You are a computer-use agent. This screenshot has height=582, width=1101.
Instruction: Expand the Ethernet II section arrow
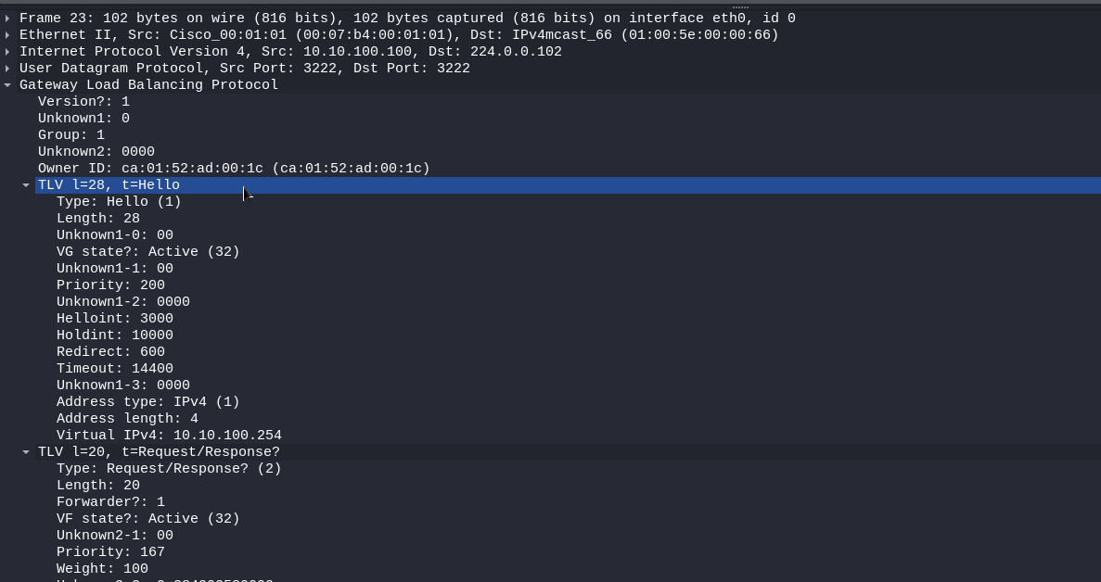coord(8,35)
